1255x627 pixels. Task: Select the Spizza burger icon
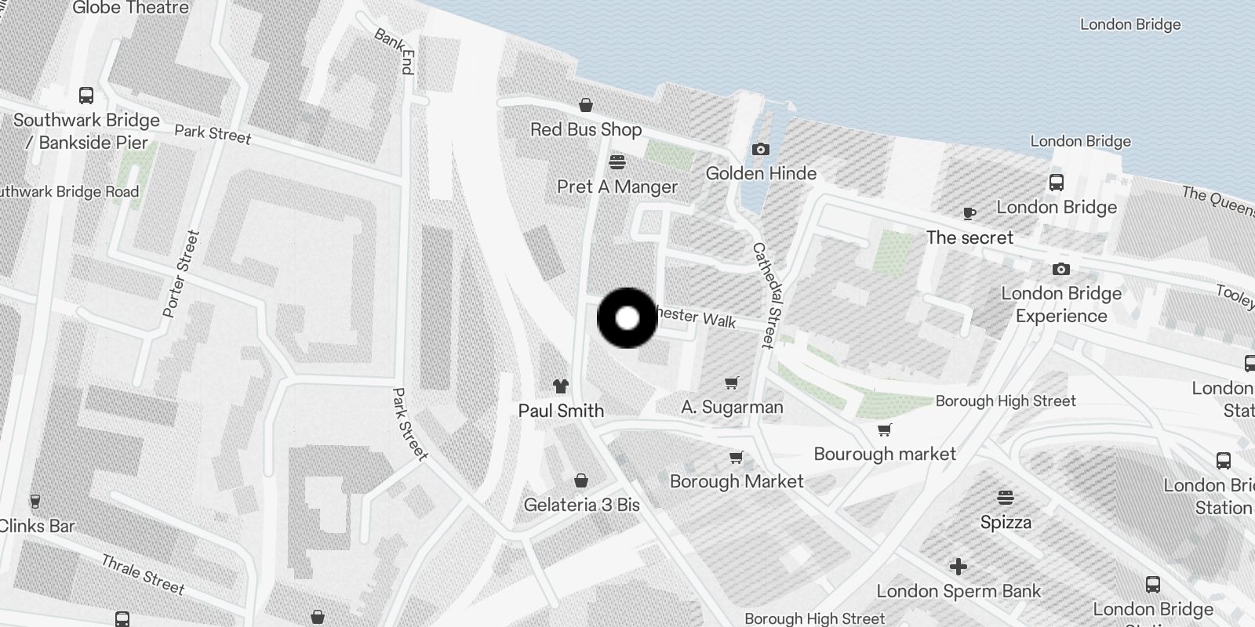tap(1006, 498)
